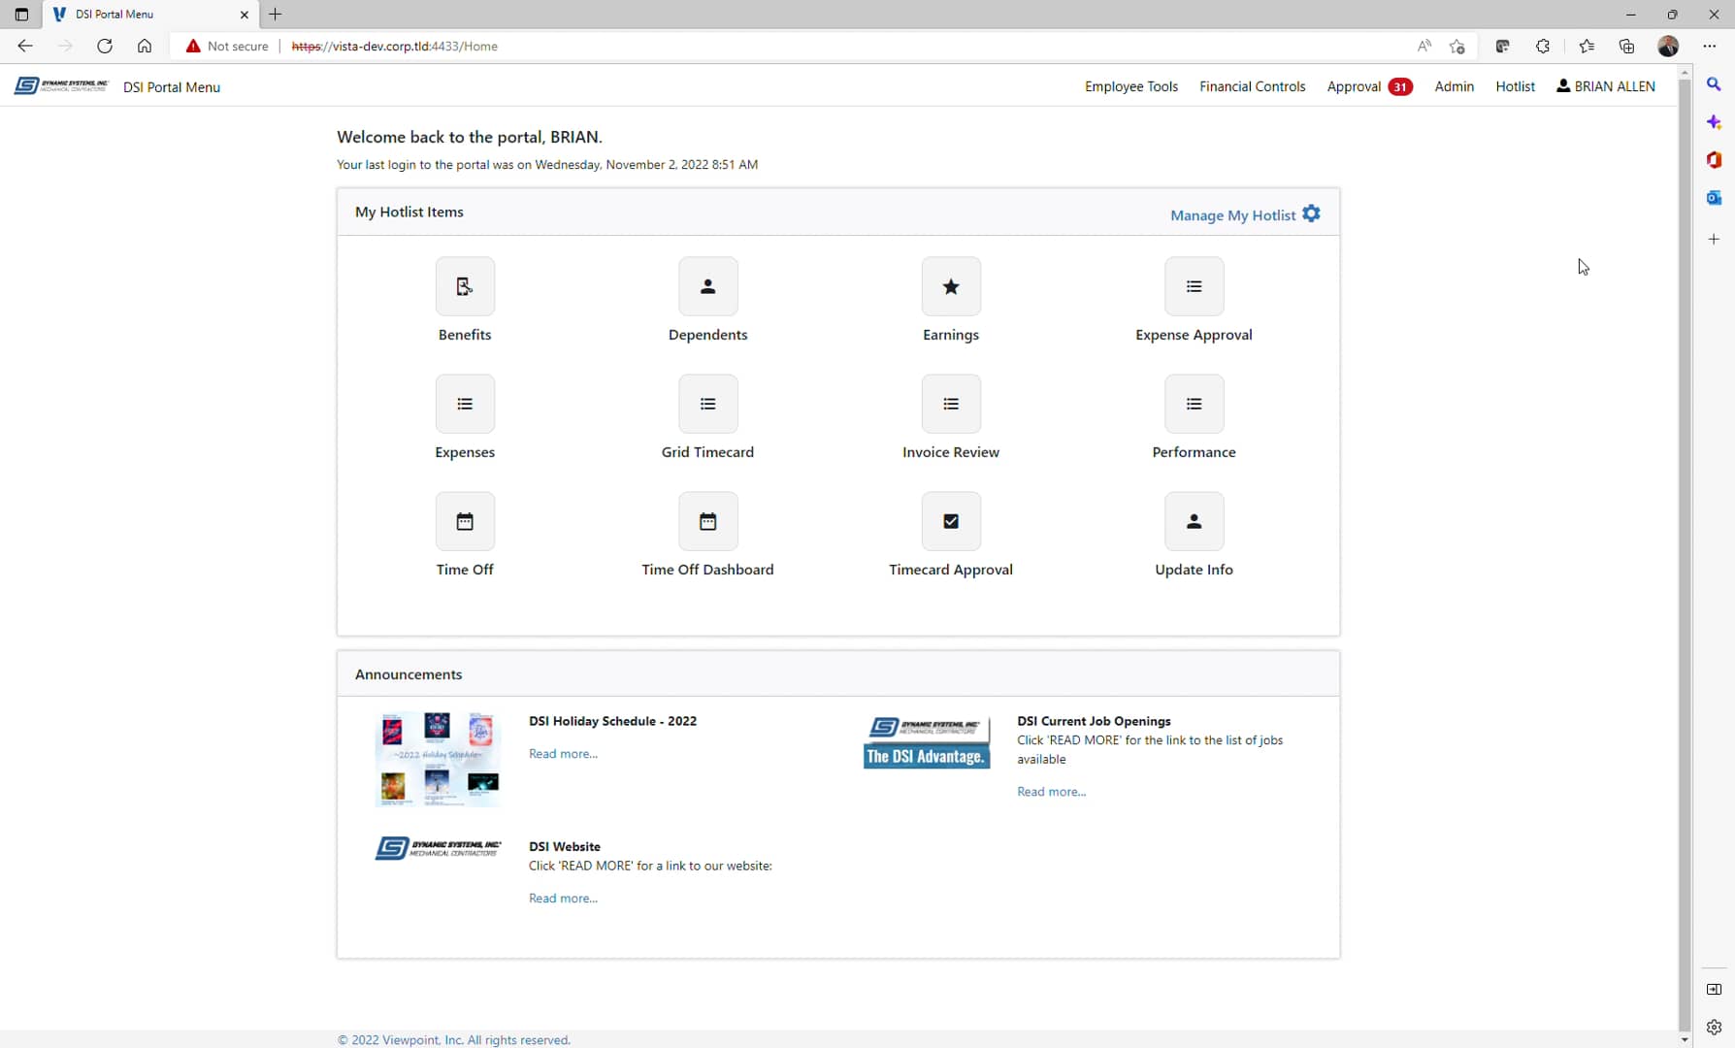Open the Approval menu with 31 badge
The image size is (1735, 1048).
1368,86
